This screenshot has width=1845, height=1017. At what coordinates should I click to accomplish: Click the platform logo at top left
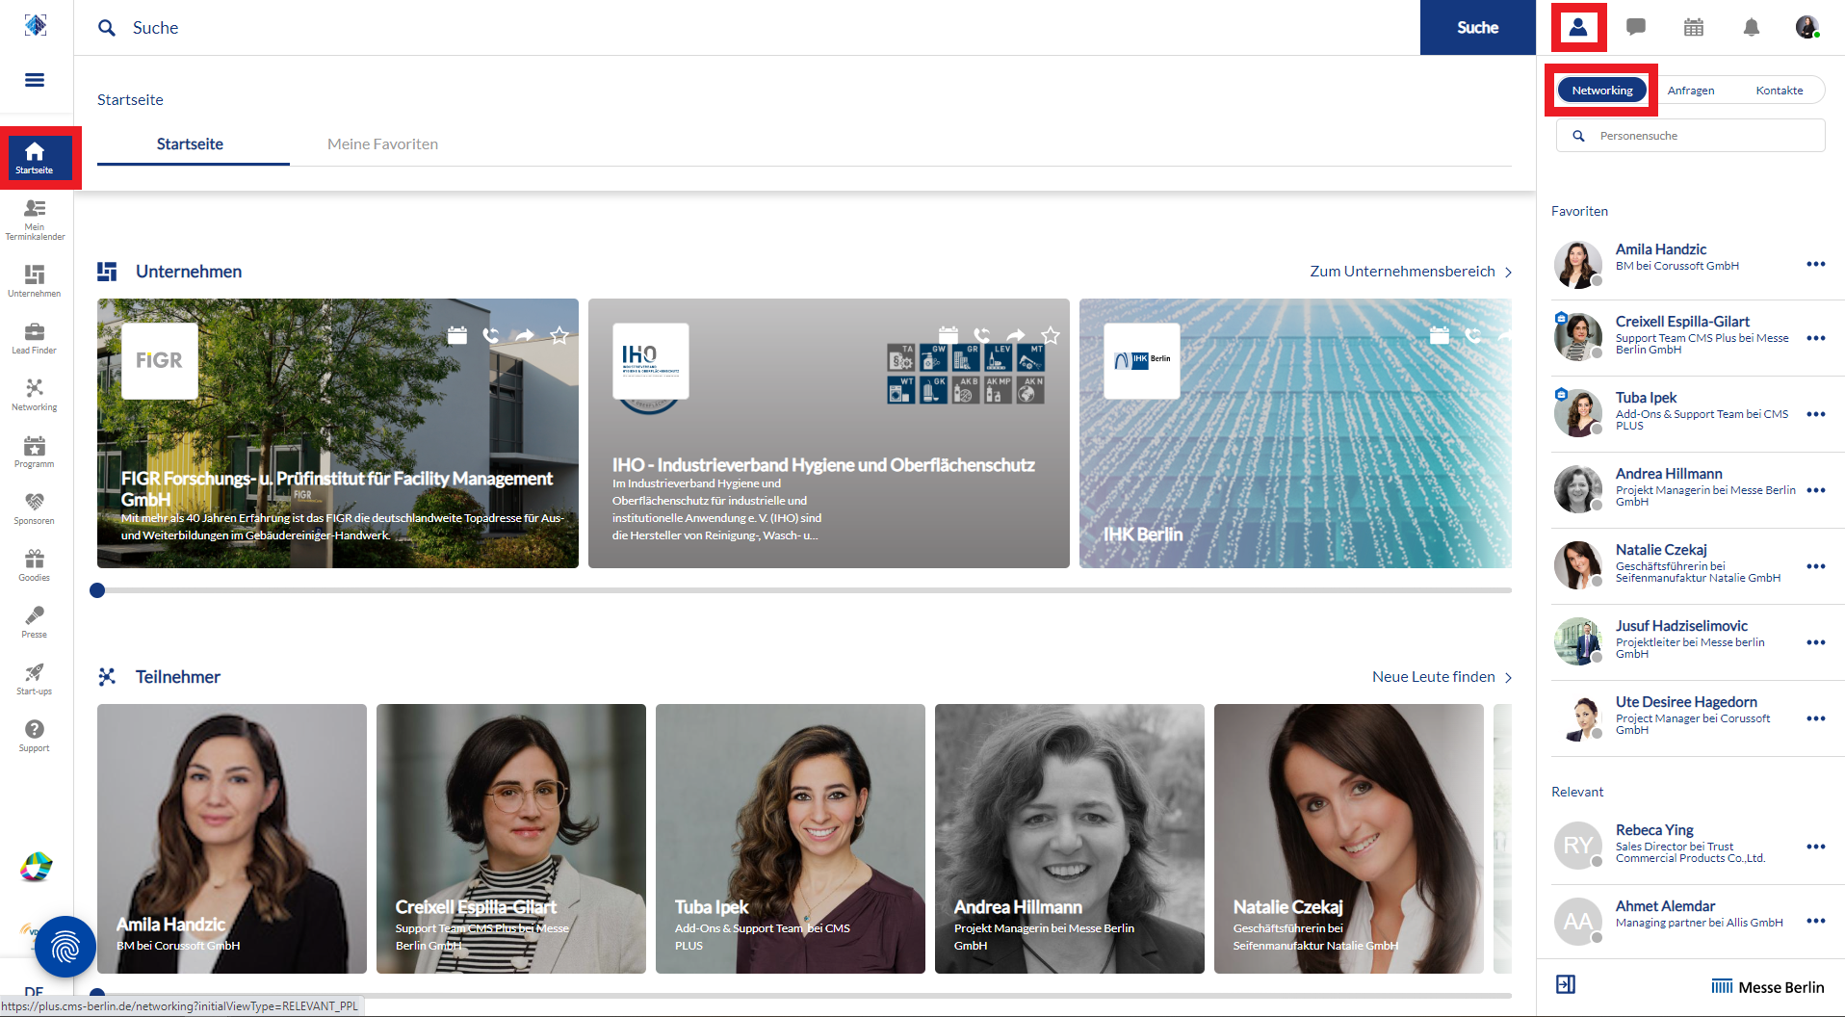[36, 25]
